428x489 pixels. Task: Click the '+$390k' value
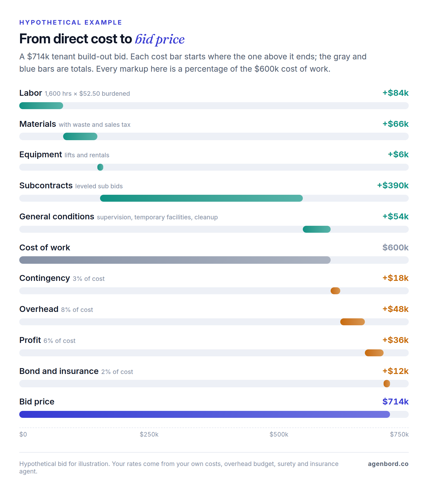click(x=393, y=185)
